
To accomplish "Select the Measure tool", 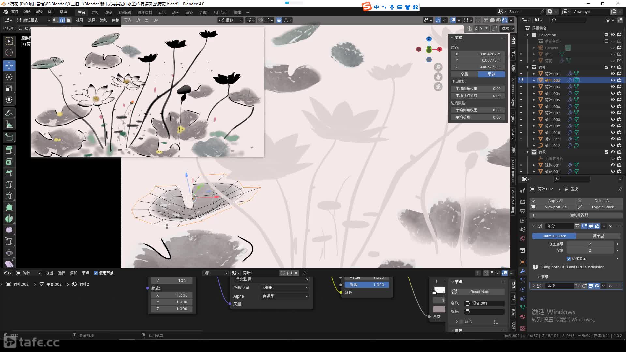I will 9,124.
